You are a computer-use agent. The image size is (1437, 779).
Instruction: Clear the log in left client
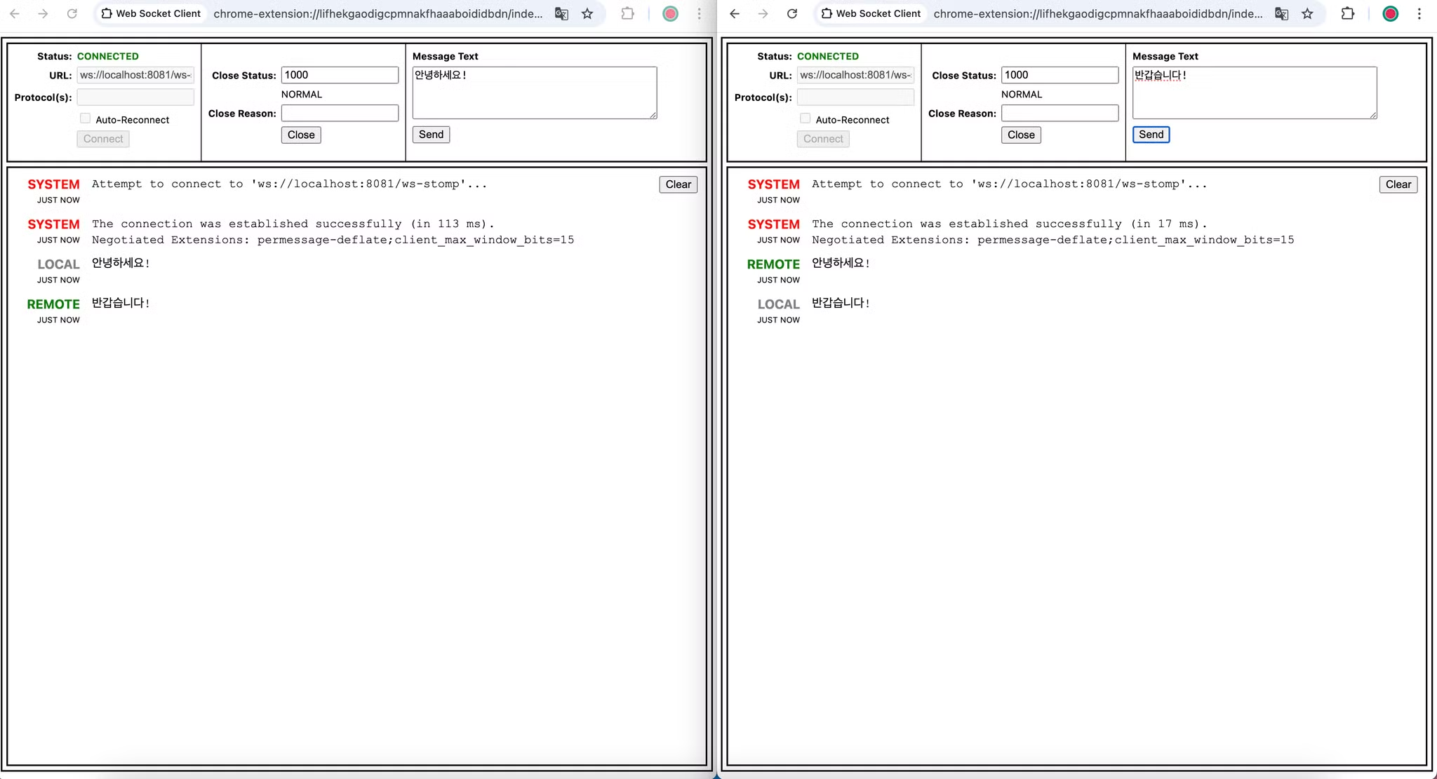pyautogui.click(x=678, y=184)
